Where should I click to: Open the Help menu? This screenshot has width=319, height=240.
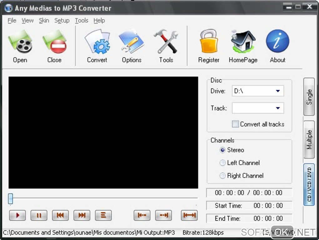pyautogui.click(x=99, y=21)
